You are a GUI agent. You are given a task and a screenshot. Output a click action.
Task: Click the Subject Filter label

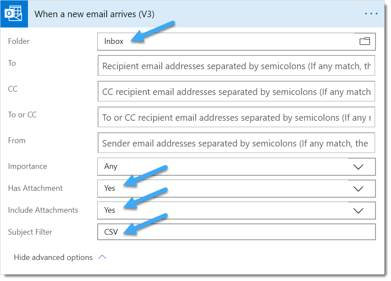coord(30,232)
